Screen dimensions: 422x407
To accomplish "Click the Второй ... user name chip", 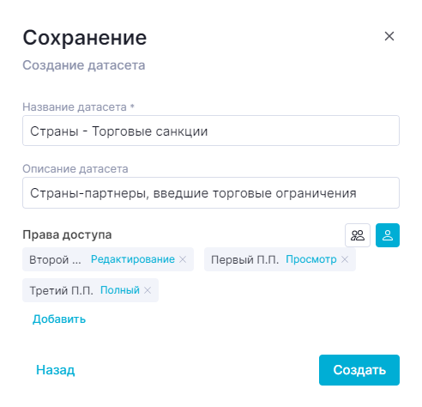I will (55, 259).
